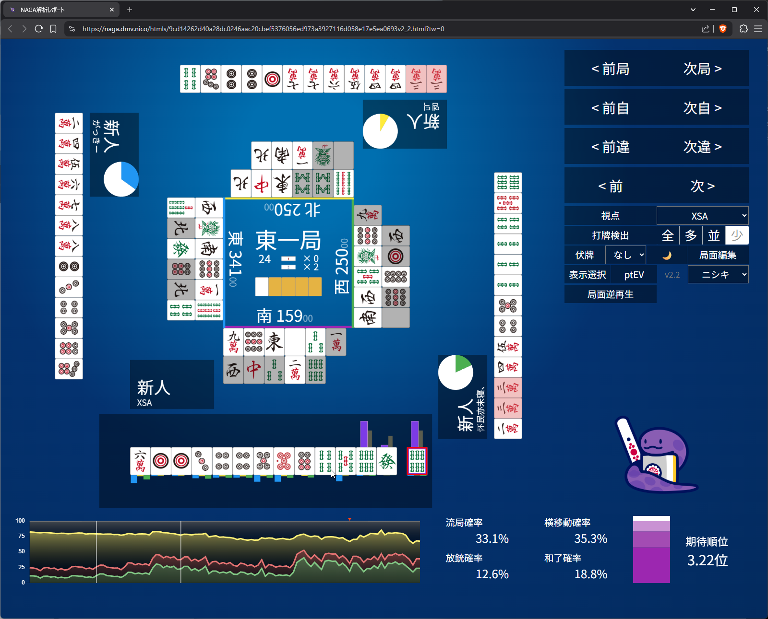768x619 pixels.
Task: Click the Brave shield icon
Action: [723, 29]
